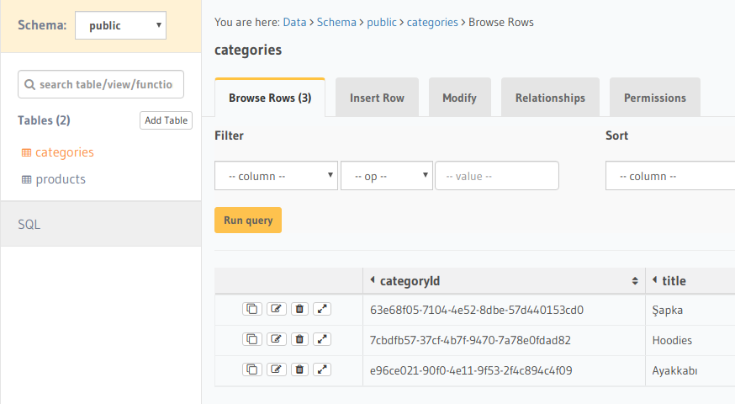Open the filter operator dropdown
This screenshot has width=735, height=404.
[386, 176]
